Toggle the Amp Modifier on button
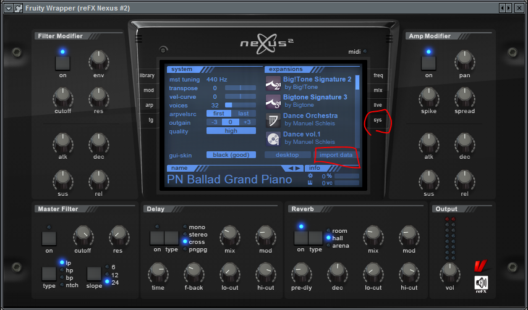Screen dimensions: 528x310 click(x=428, y=63)
